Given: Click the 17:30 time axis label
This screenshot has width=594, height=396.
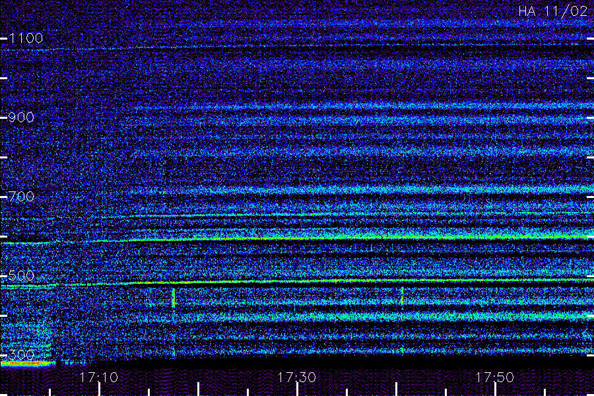Looking at the screenshot, I should point(296,377).
